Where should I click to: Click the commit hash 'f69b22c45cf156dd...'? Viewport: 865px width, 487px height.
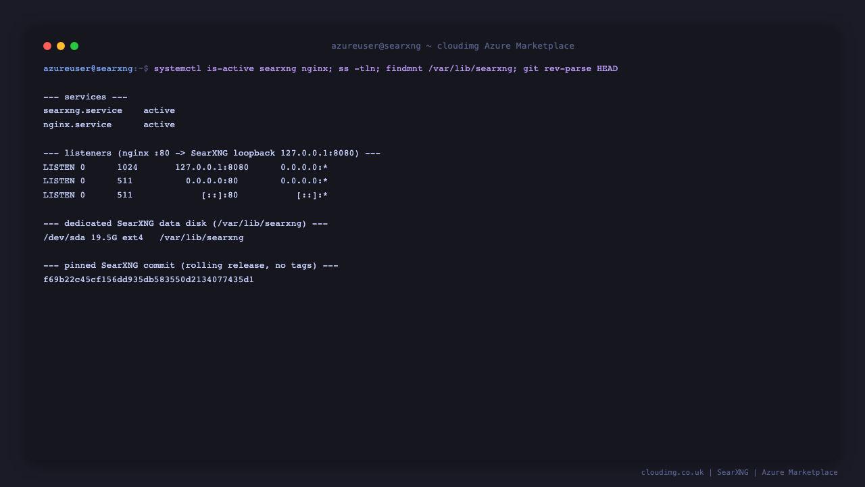(x=149, y=280)
